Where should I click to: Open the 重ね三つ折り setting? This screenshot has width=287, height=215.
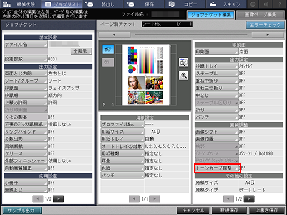tap(216, 88)
